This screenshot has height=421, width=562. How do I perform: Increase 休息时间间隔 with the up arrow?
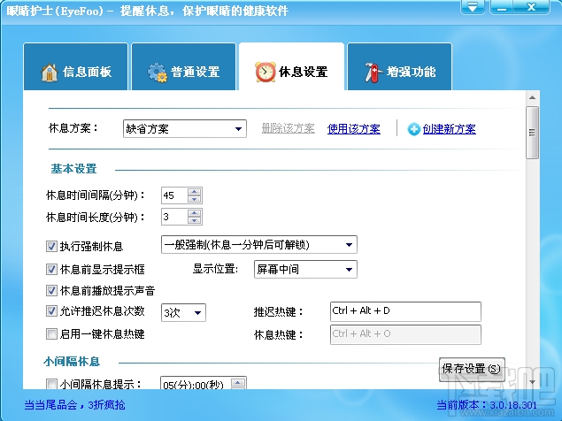tap(194, 192)
